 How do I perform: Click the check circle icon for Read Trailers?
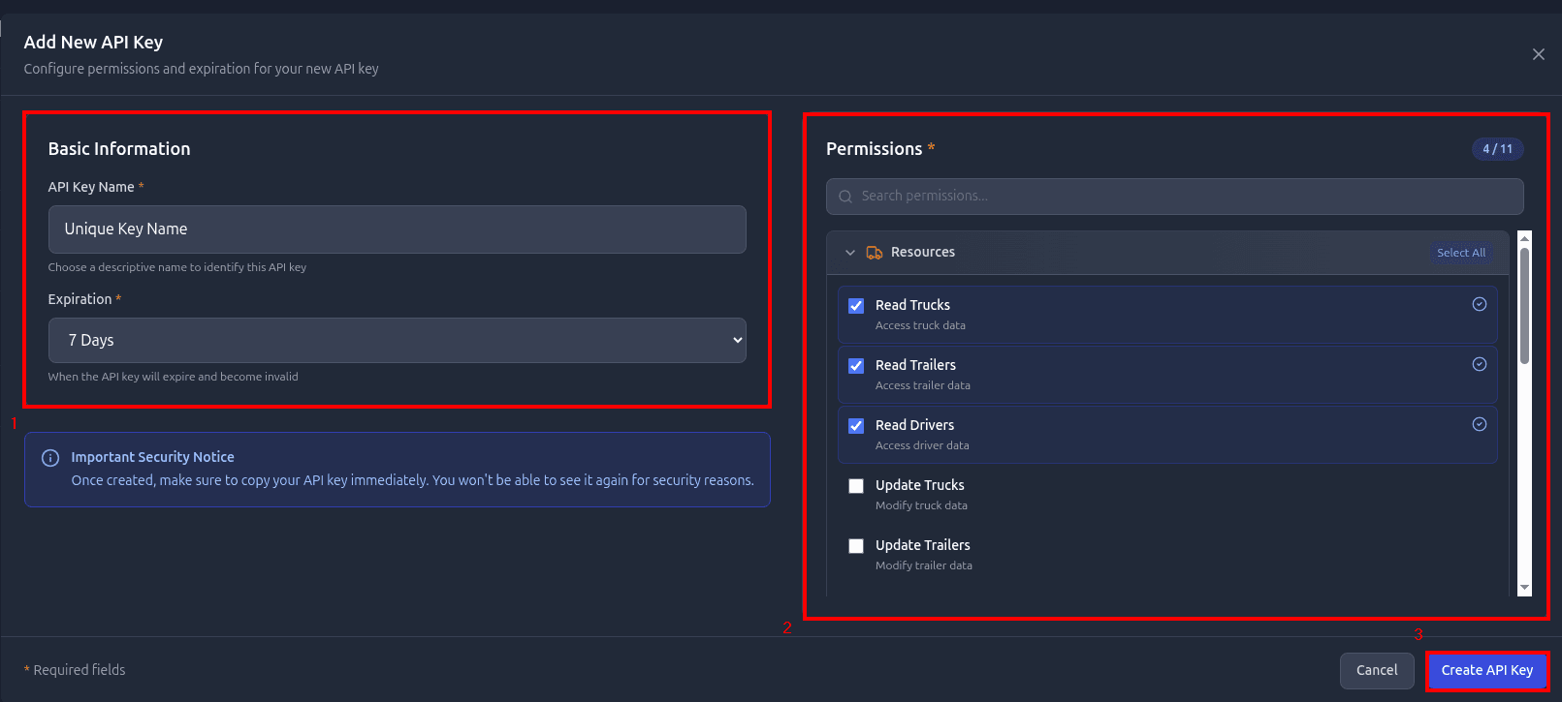(x=1480, y=364)
